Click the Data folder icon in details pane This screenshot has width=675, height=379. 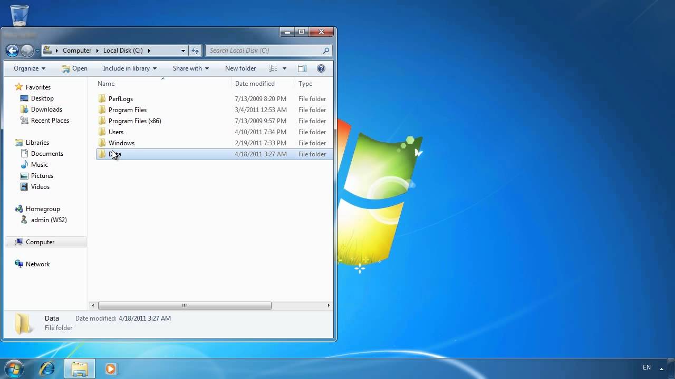[24, 324]
